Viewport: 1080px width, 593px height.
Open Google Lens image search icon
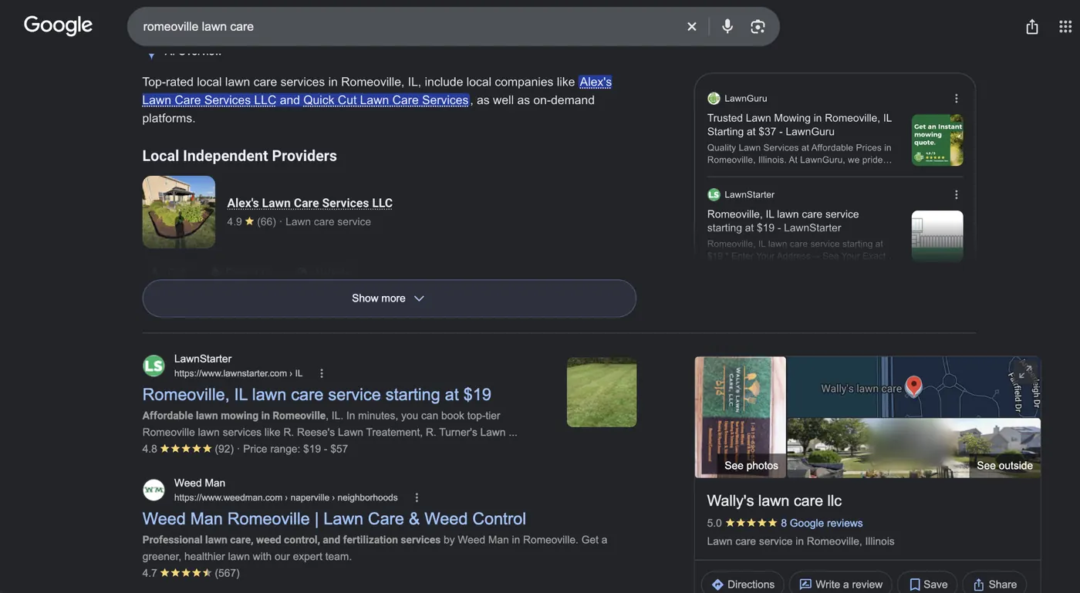758,26
